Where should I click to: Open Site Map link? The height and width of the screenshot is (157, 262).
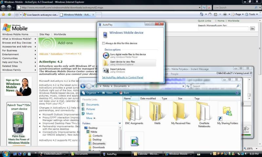45,34
